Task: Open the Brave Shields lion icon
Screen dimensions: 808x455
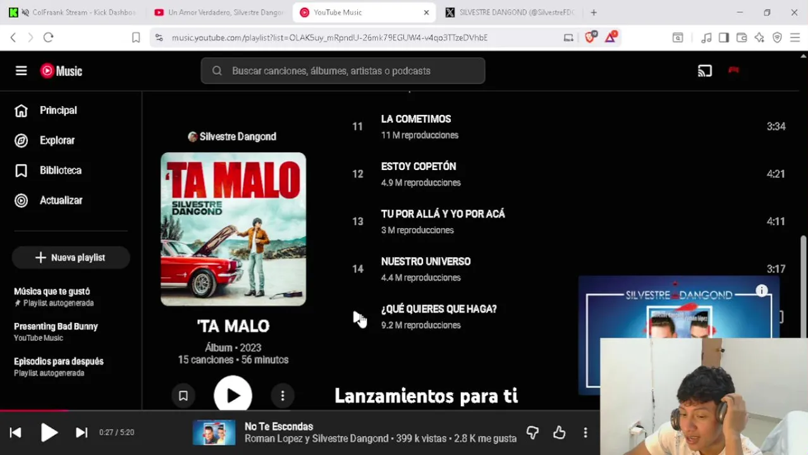Action: pos(590,37)
